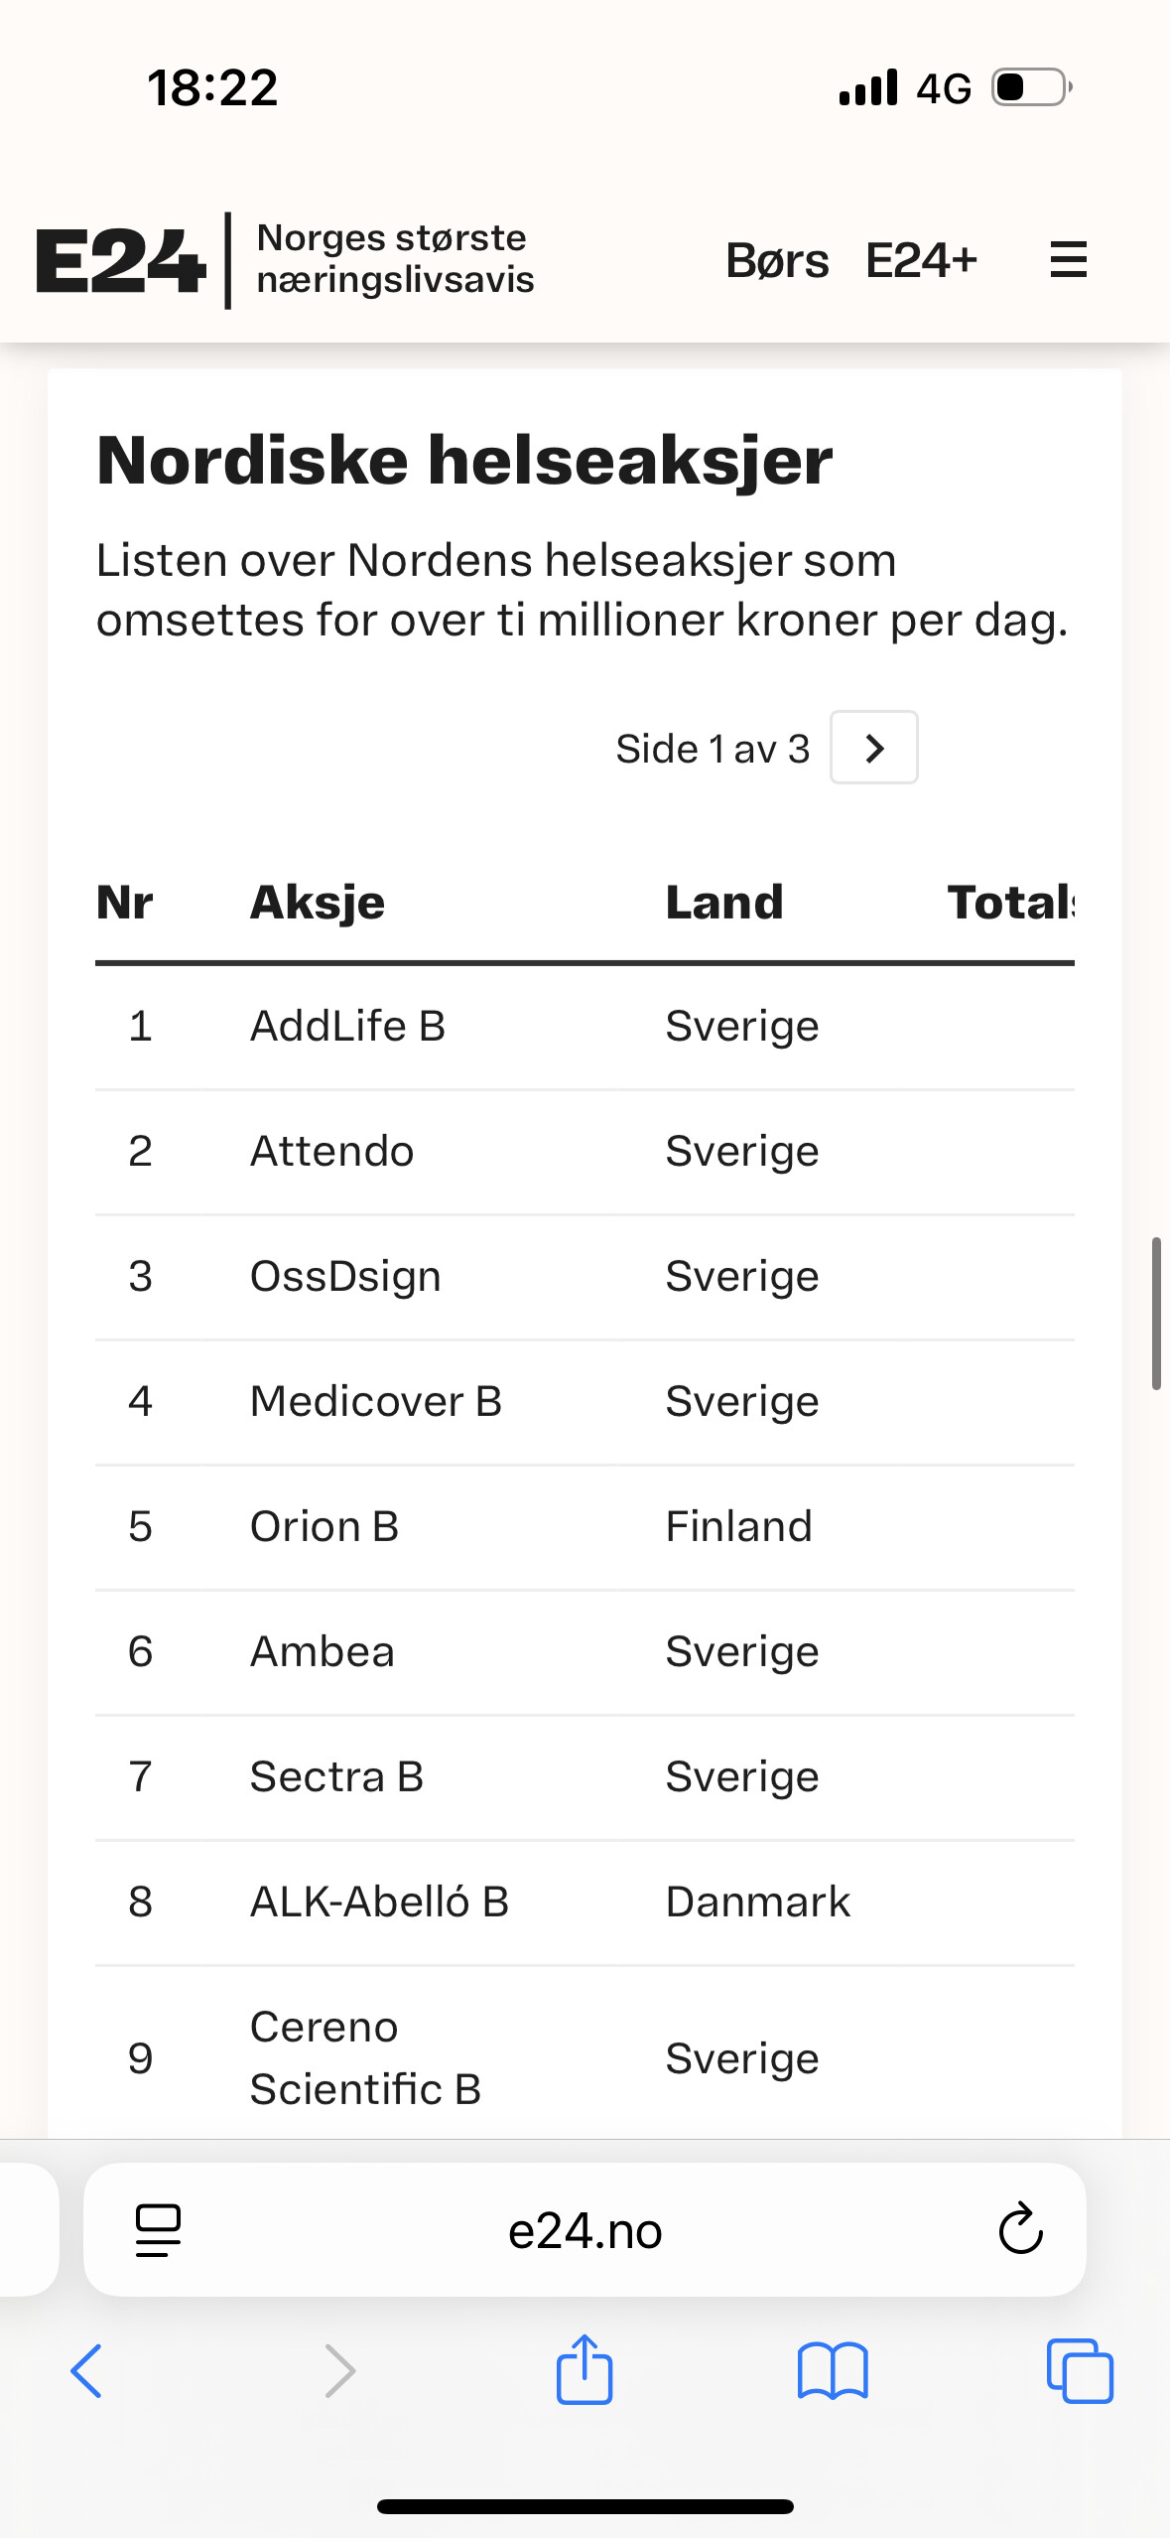
Task: Go back with Safari back arrow
Action: click(x=86, y=2371)
